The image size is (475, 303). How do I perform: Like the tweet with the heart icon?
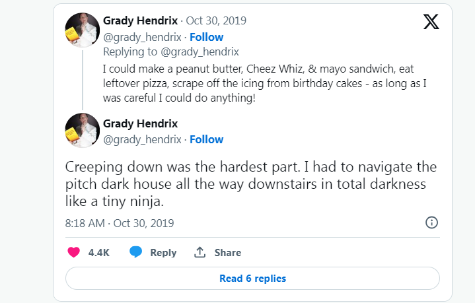point(74,252)
